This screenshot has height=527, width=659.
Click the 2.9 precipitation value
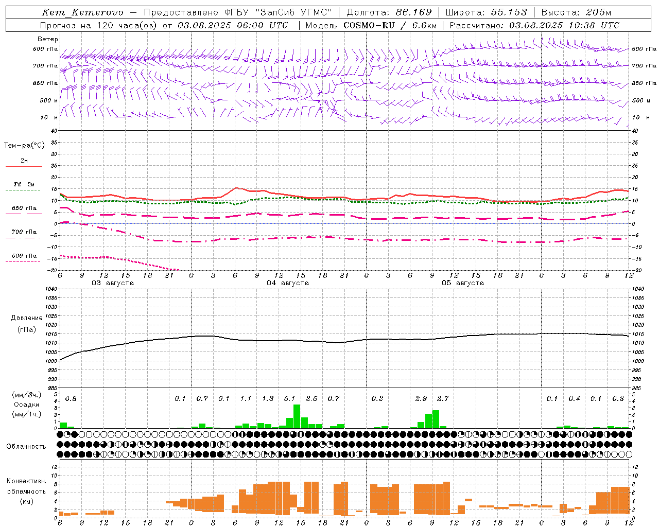pos(421,399)
